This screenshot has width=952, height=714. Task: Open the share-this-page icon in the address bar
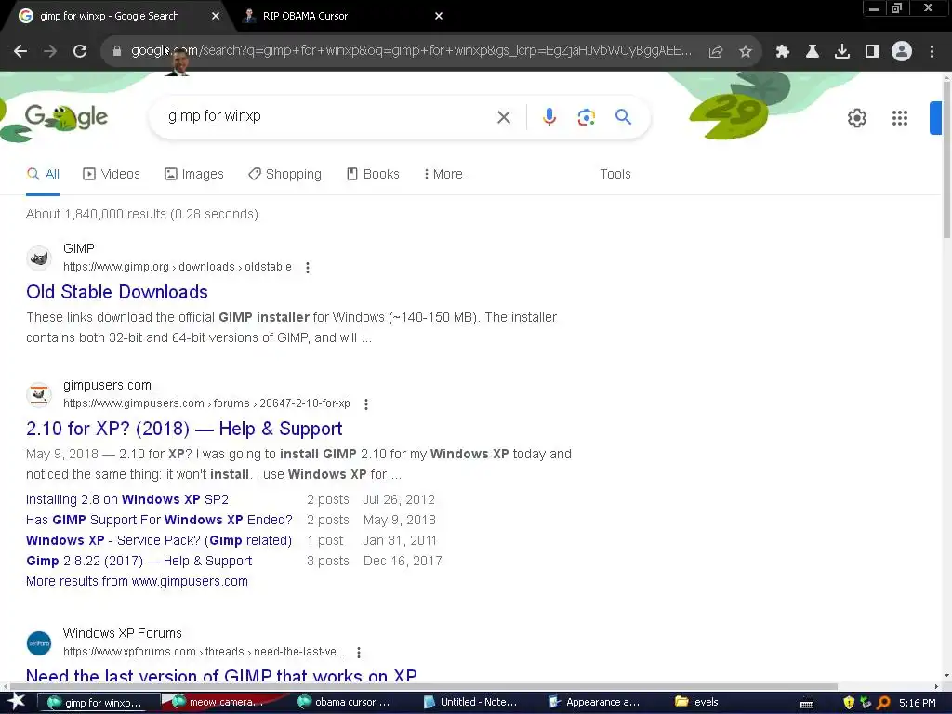716,52
